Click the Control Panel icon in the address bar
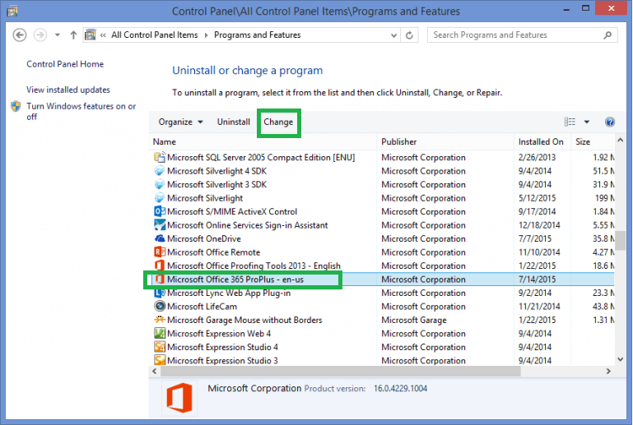633x425 pixels. pos(91,35)
